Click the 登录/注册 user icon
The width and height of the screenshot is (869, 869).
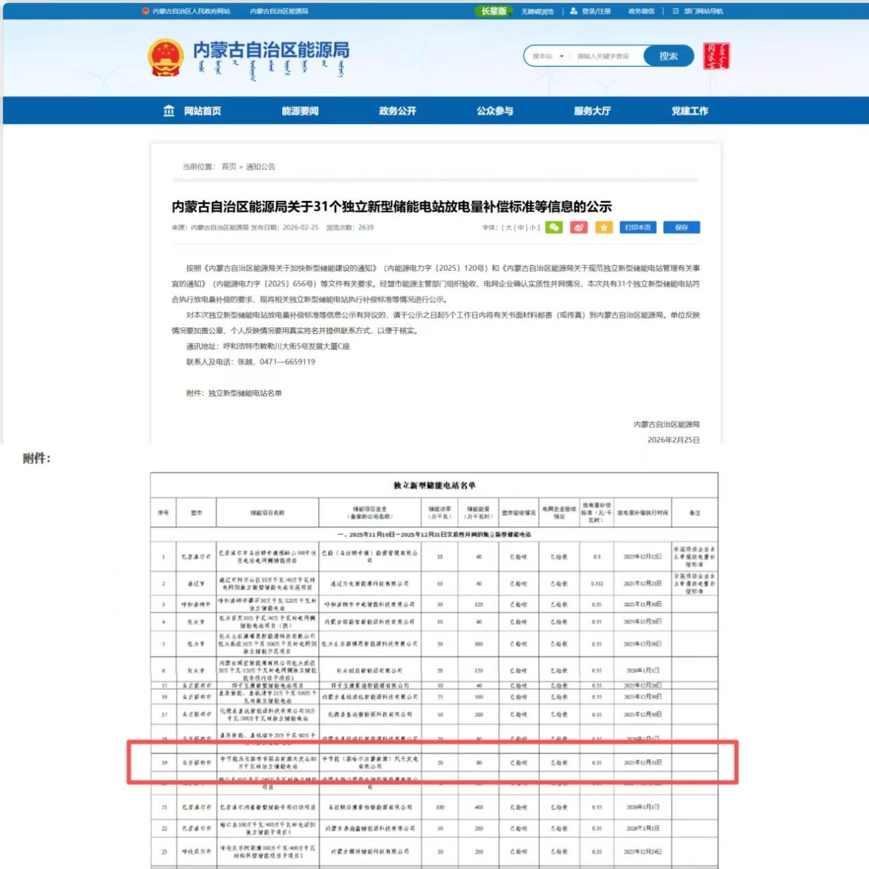(x=574, y=11)
